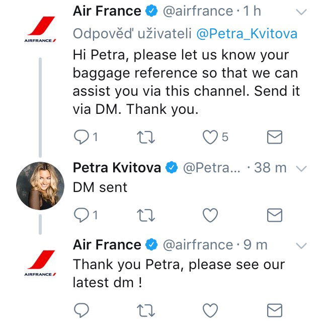322x321 pixels.
Task: Like the tweet with 5 likes
Action: [x=210, y=137]
